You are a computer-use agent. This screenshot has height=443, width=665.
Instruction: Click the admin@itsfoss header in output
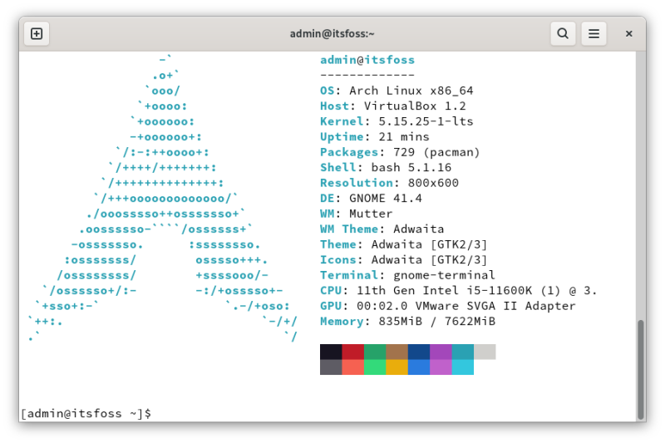point(367,60)
